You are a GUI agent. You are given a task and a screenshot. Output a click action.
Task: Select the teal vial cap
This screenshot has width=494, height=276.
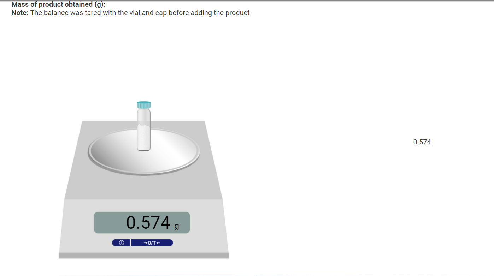coord(143,104)
